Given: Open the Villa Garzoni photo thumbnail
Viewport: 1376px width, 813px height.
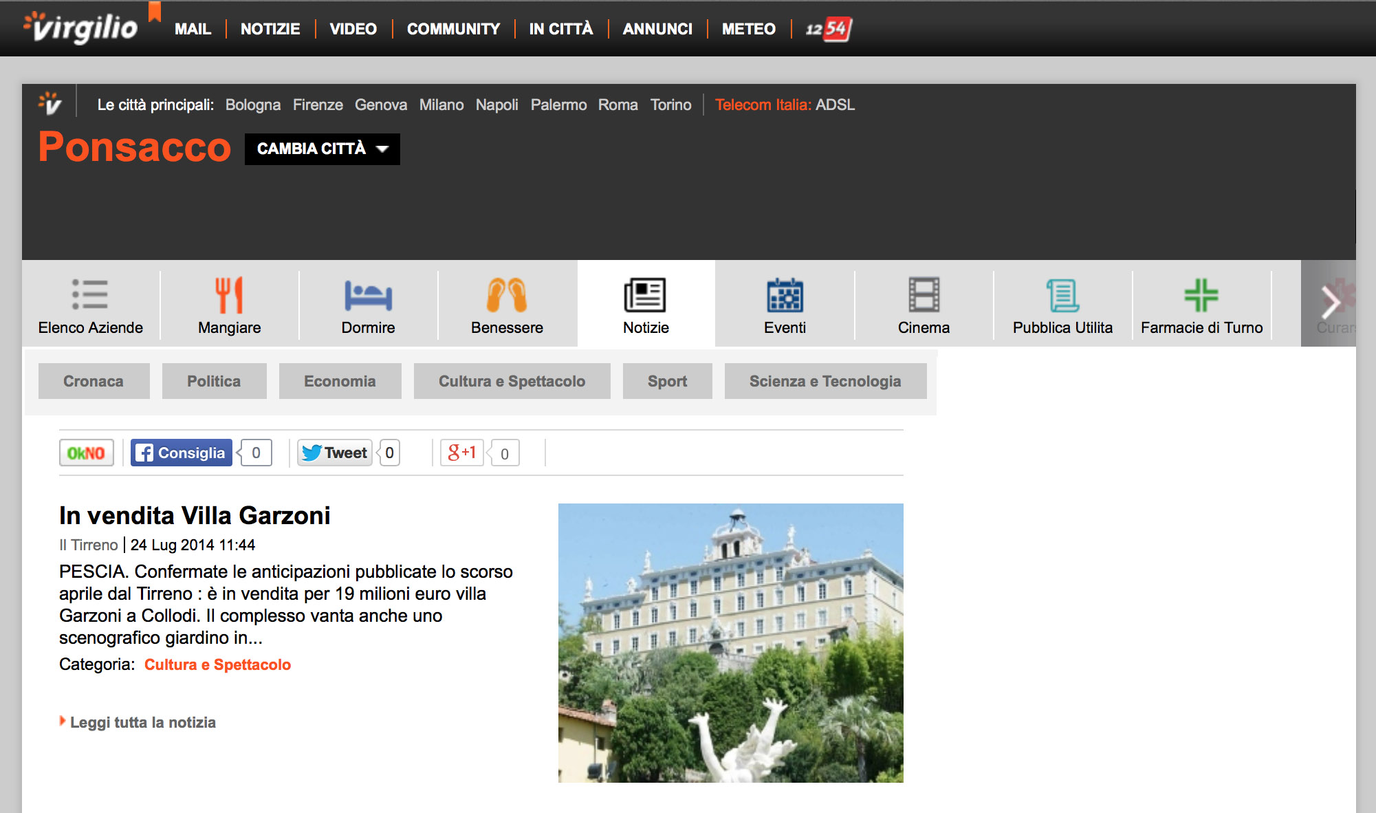Looking at the screenshot, I should point(730,643).
